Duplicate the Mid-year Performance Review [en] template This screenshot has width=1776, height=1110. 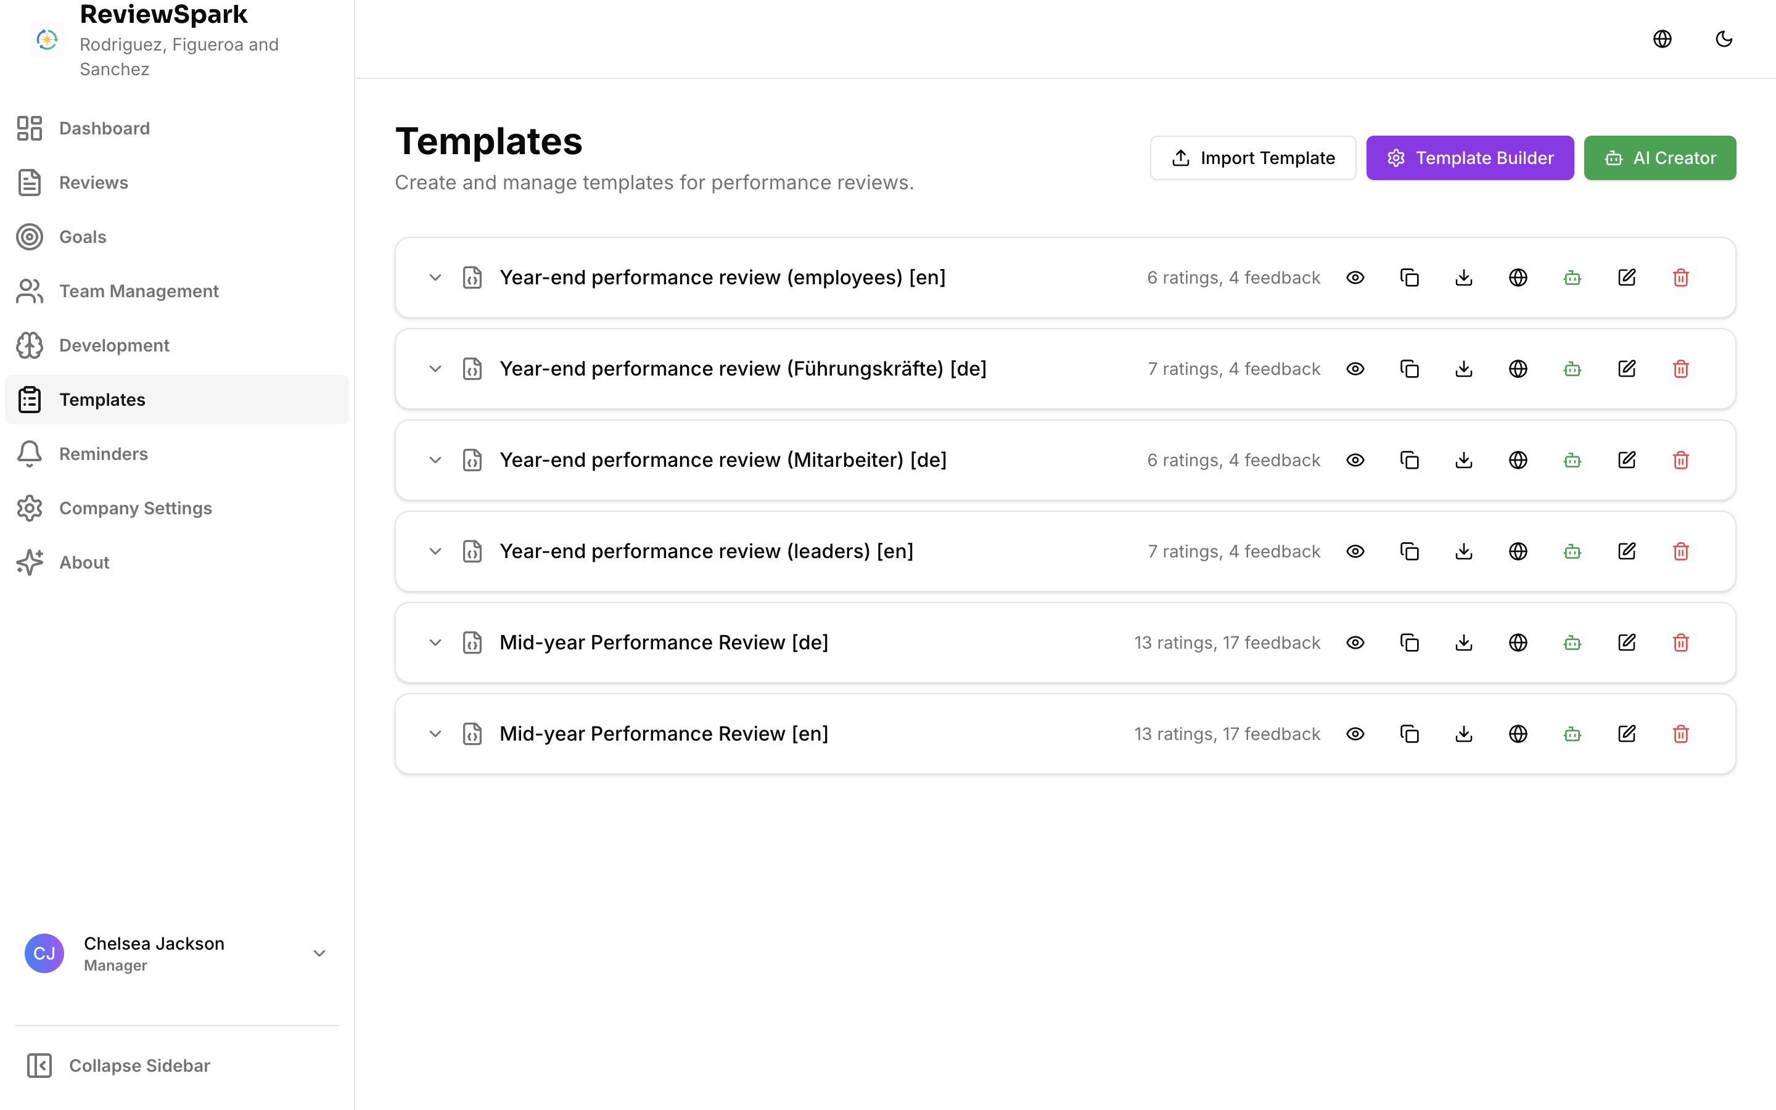(1409, 733)
